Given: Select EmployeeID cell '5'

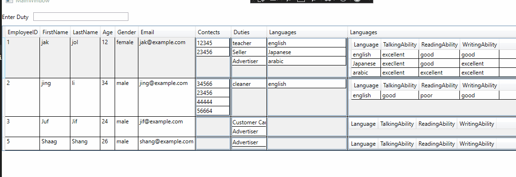Looking at the screenshot, I should (x=23, y=144).
